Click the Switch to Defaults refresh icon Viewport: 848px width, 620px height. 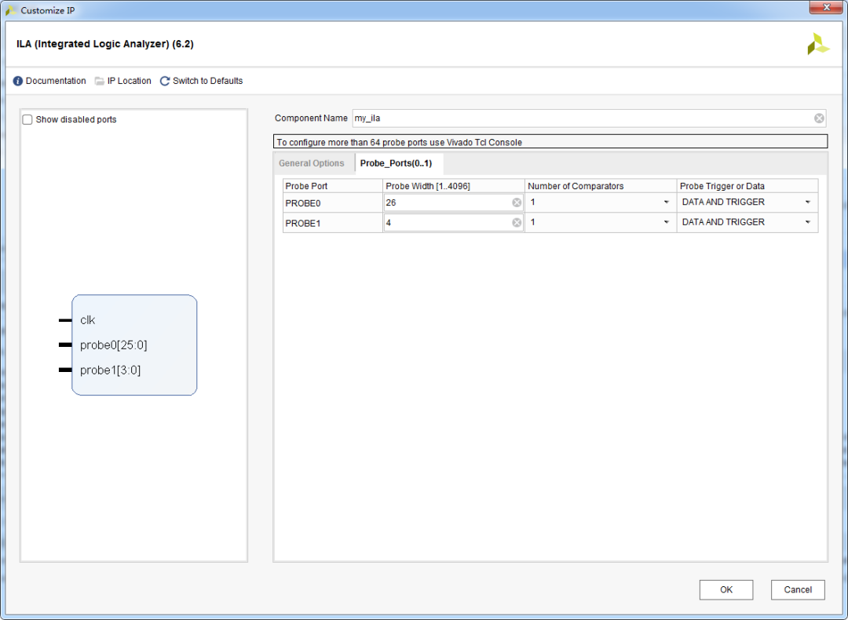point(165,81)
